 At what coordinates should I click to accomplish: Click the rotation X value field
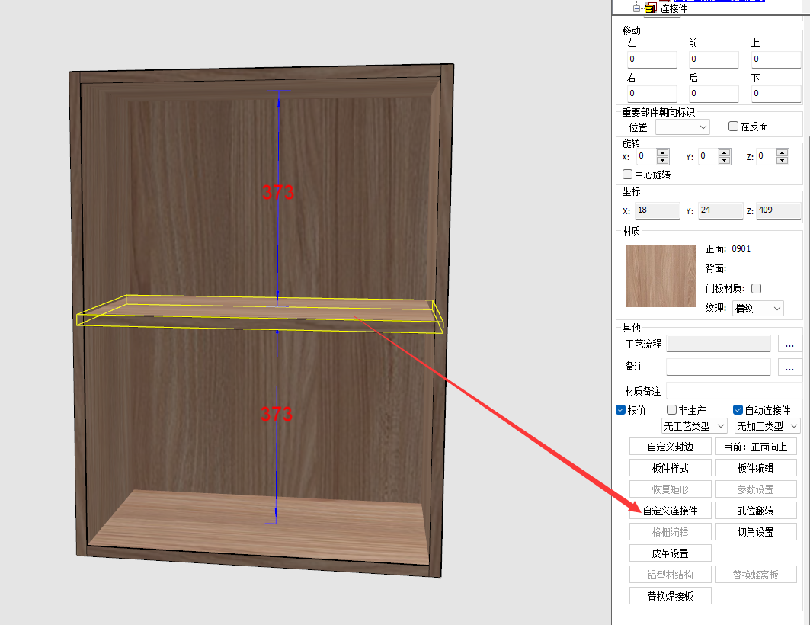646,156
